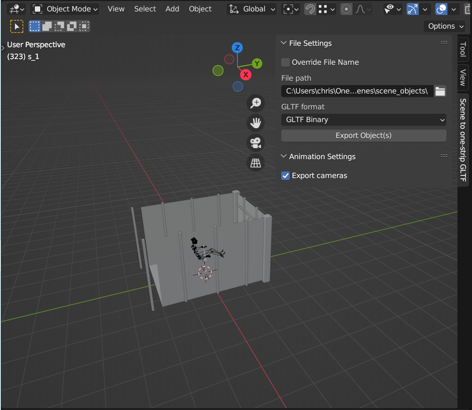Open the Options popover in the header
472x410 pixels.
(x=444, y=26)
